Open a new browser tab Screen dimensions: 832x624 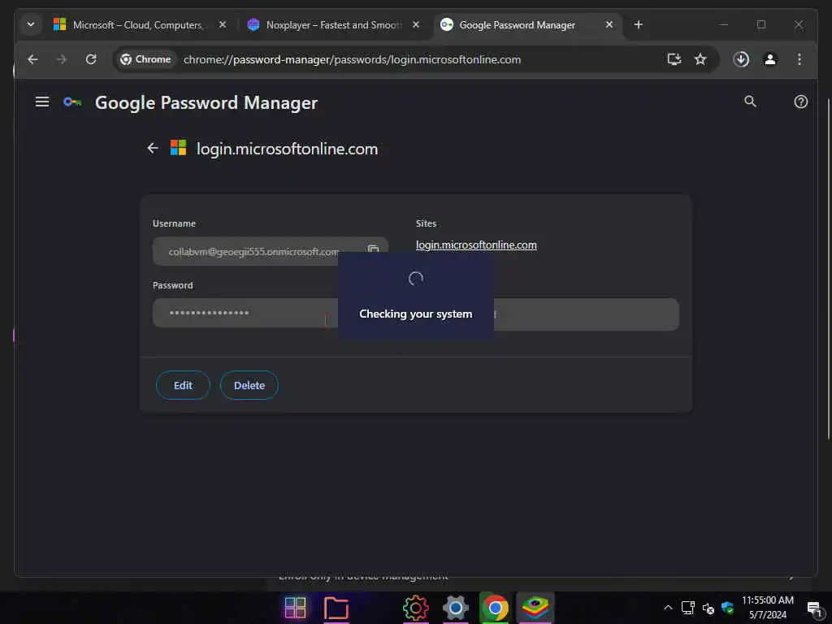tap(639, 25)
